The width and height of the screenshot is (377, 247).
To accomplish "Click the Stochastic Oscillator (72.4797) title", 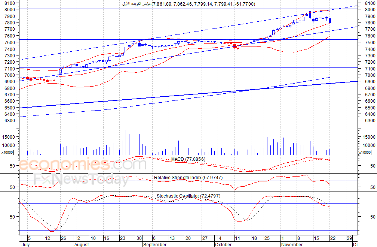I will [x=188, y=196].
